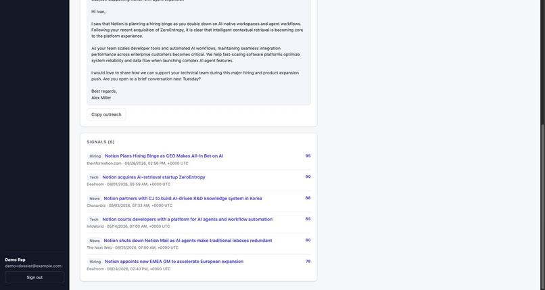
Task: Open the Notion Plans Hiring Binge signal link
Action: pos(164,156)
